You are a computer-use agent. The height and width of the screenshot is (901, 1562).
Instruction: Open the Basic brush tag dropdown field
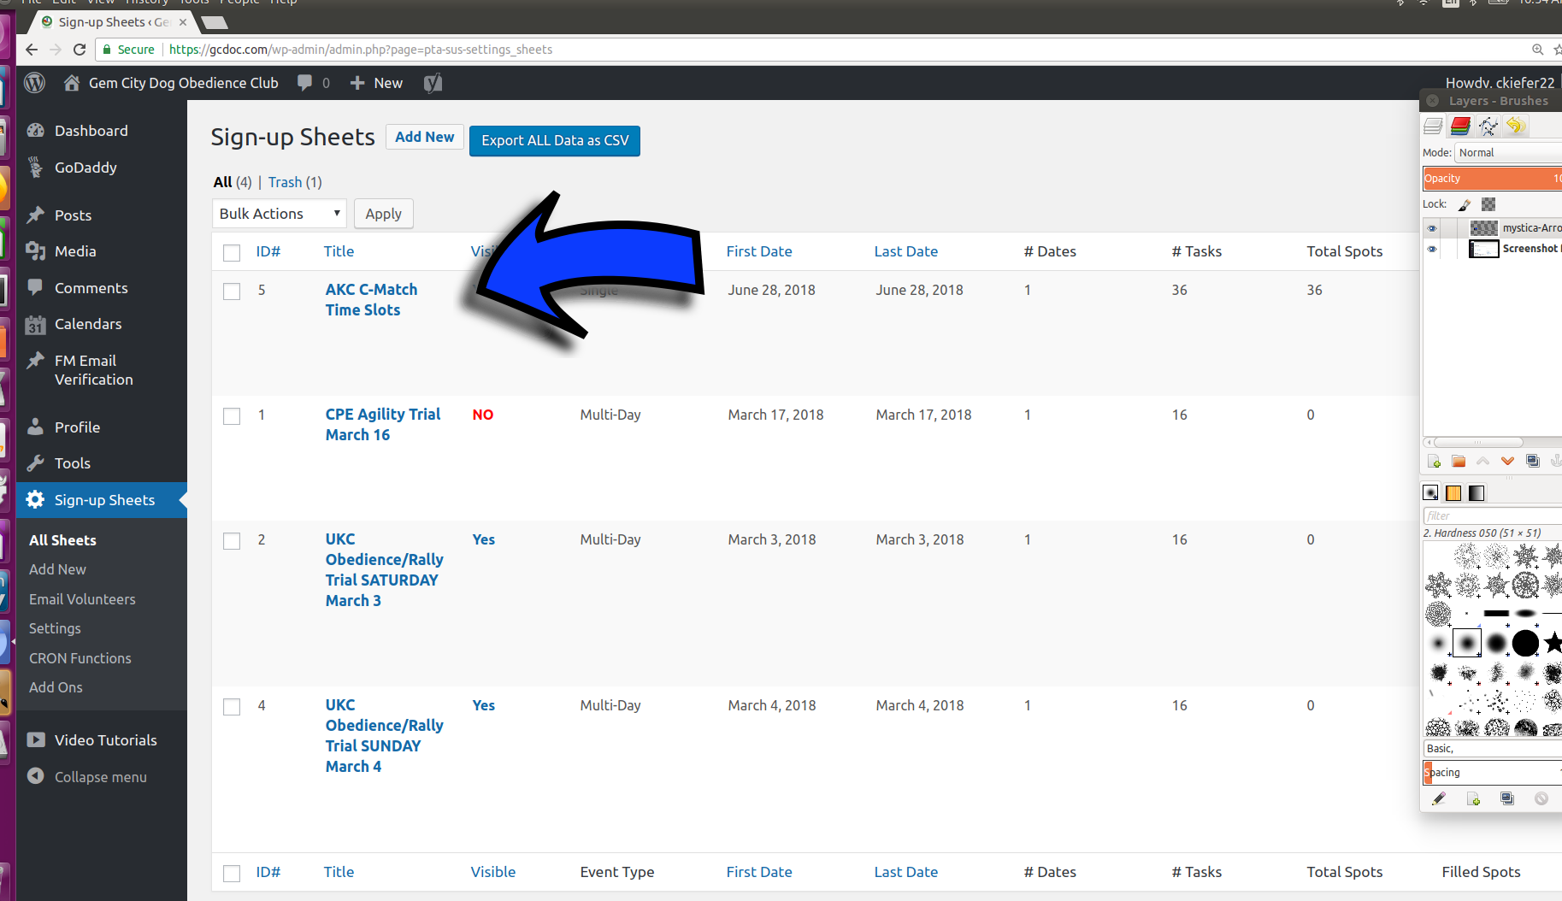point(1491,749)
